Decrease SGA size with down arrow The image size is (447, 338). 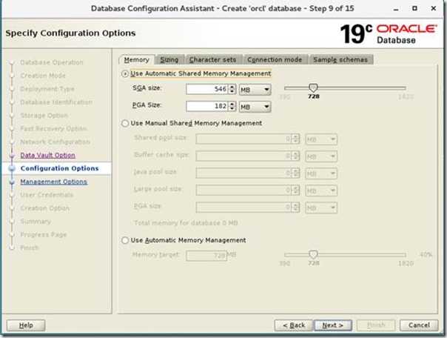tap(232, 92)
